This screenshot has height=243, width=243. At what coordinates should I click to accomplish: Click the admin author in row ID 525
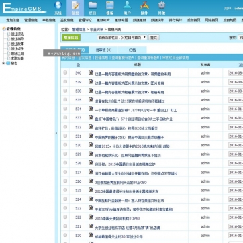(205, 190)
